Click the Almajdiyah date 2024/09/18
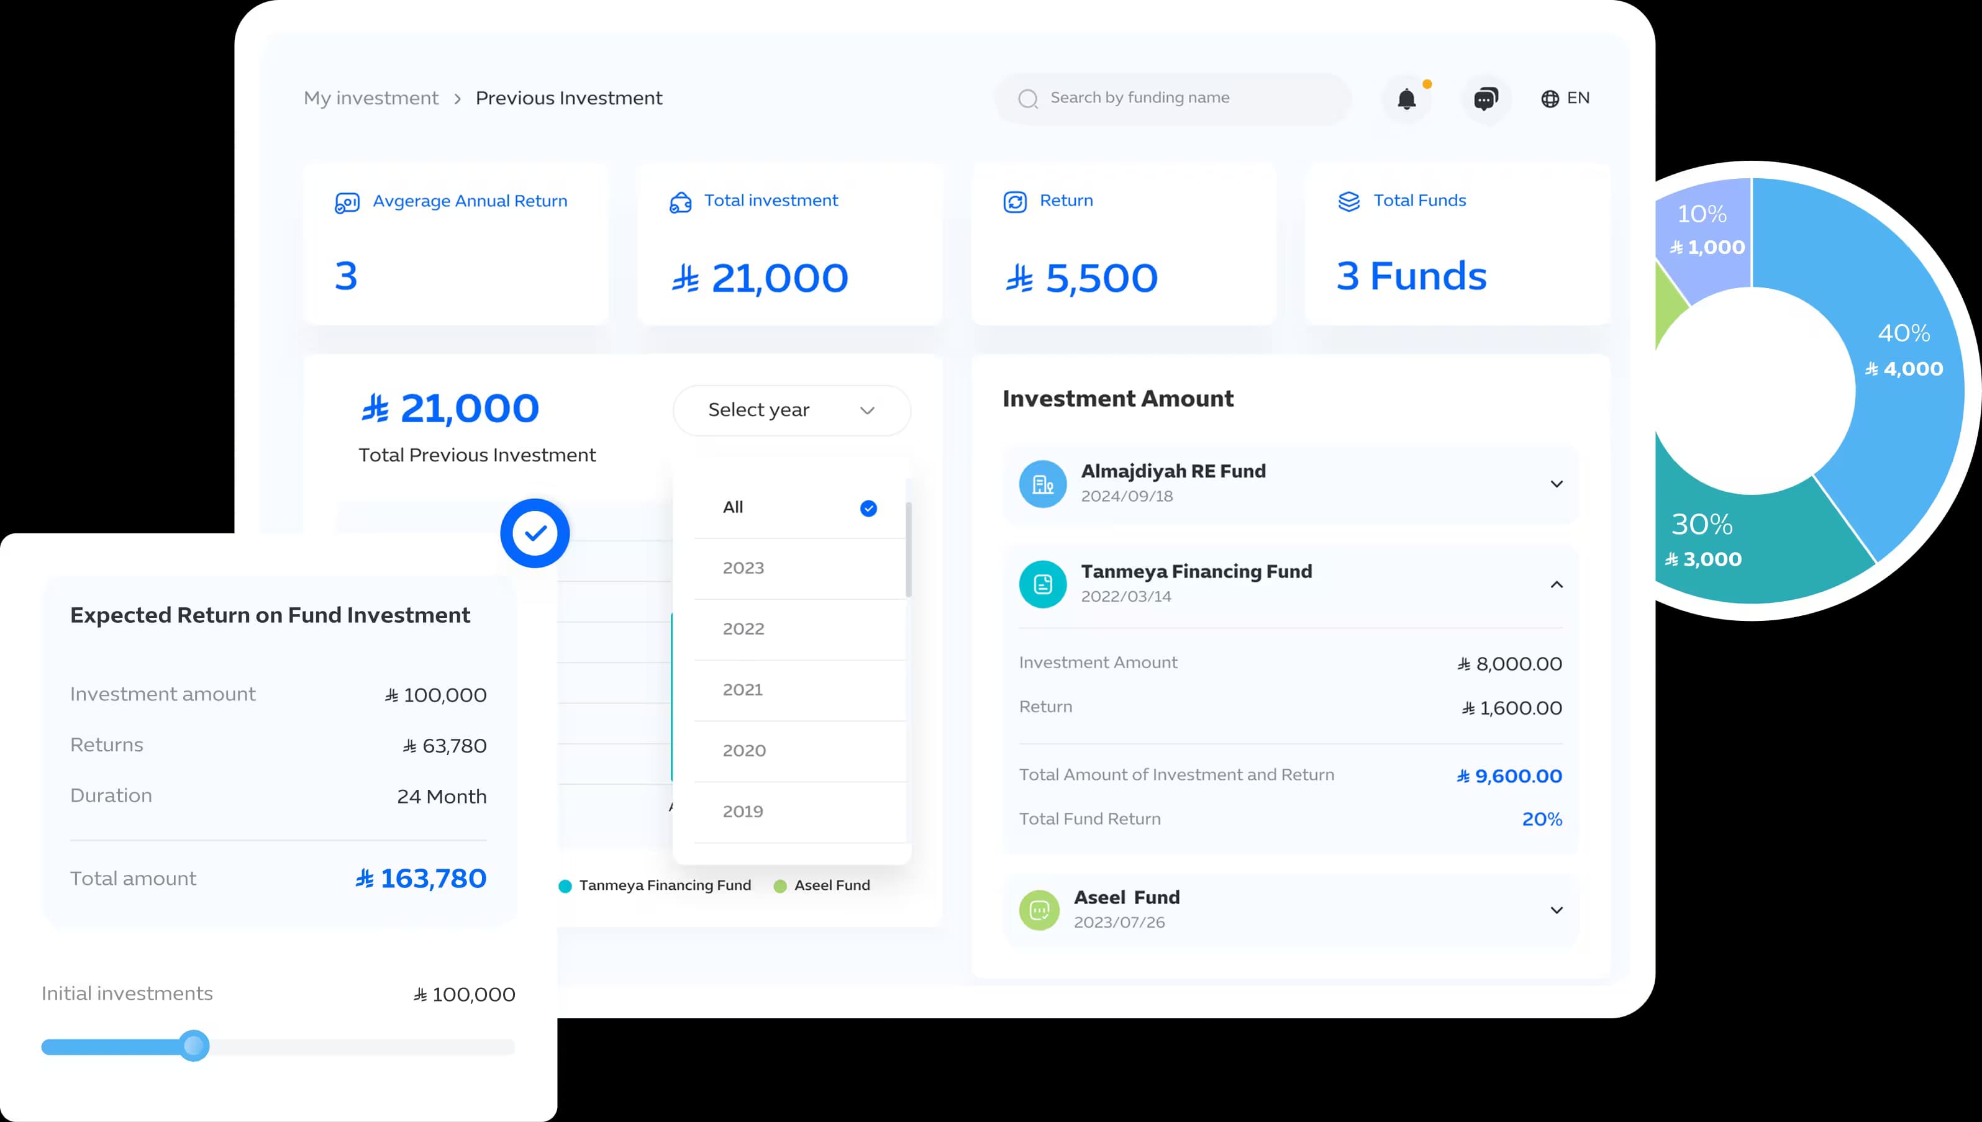Viewport: 1982px width, 1122px height. pos(1127,496)
